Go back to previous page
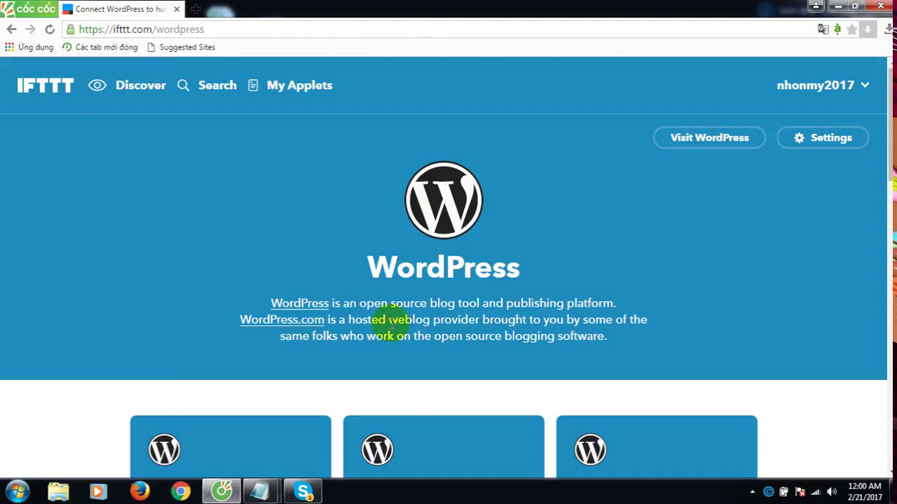Screen dimensions: 897x504 point(11,29)
